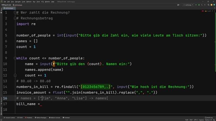Collapse the comment block at line 1

[x=15, y=13]
